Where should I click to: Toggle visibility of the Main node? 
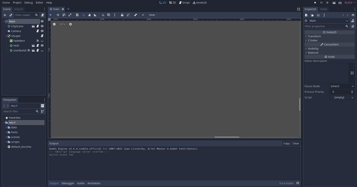pyautogui.click(x=42, y=21)
